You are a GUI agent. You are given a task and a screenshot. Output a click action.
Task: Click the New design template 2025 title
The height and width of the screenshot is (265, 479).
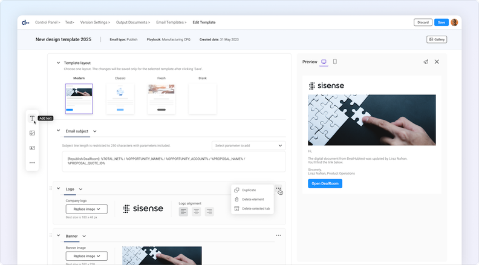click(x=64, y=39)
